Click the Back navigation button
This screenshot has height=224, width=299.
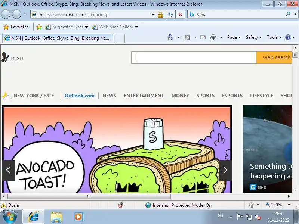pos(6,15)
